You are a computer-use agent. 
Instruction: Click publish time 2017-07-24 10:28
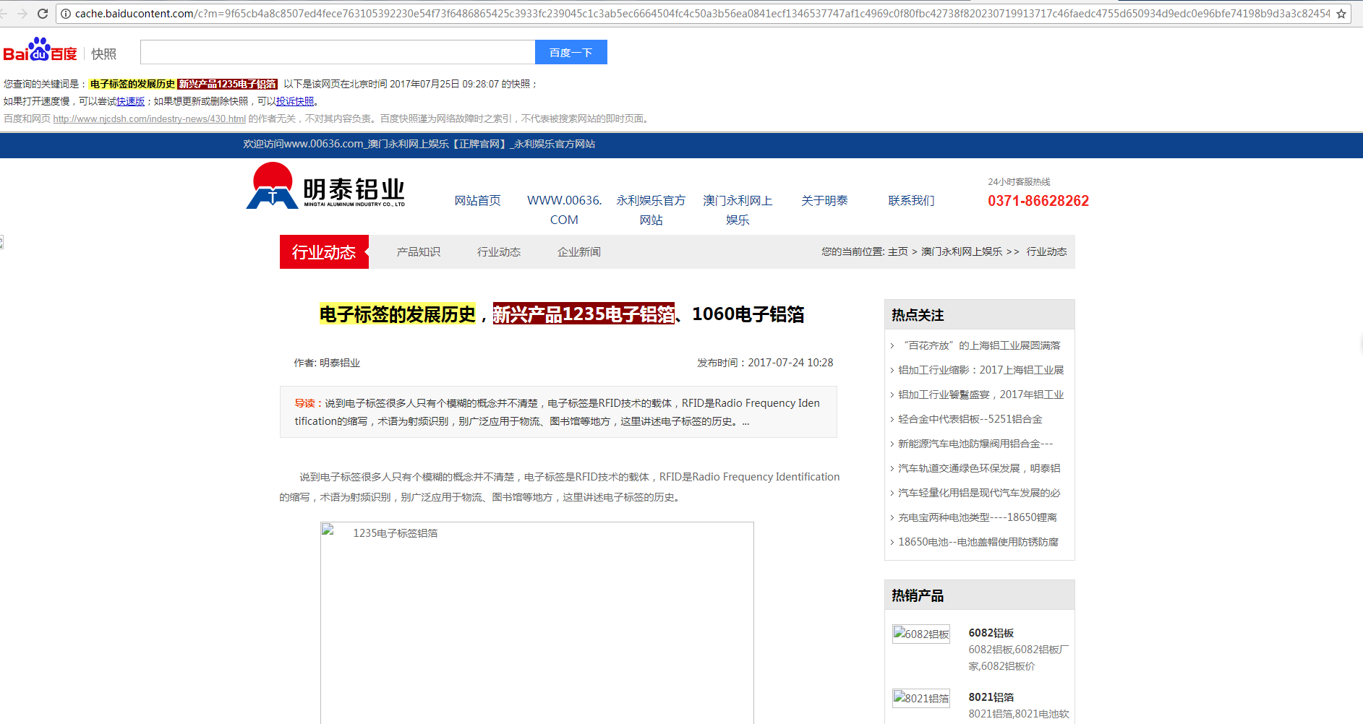click(765, 363)
